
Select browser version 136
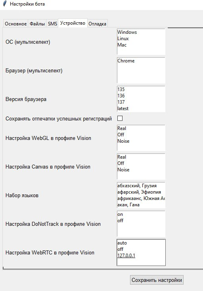tap(121, 96)
